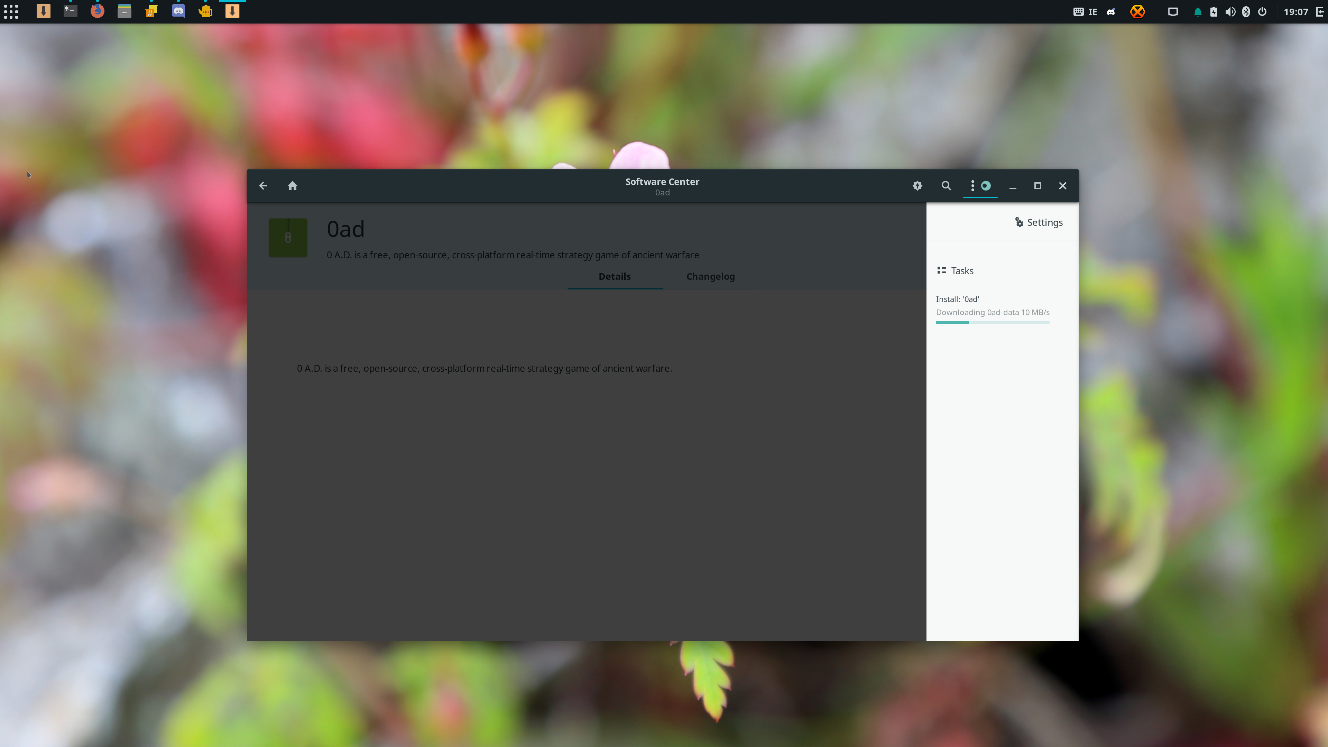Go back with the arrow icon in Software Center
The width and height of the screenshot is (1328, 747).
click(263, 186)
